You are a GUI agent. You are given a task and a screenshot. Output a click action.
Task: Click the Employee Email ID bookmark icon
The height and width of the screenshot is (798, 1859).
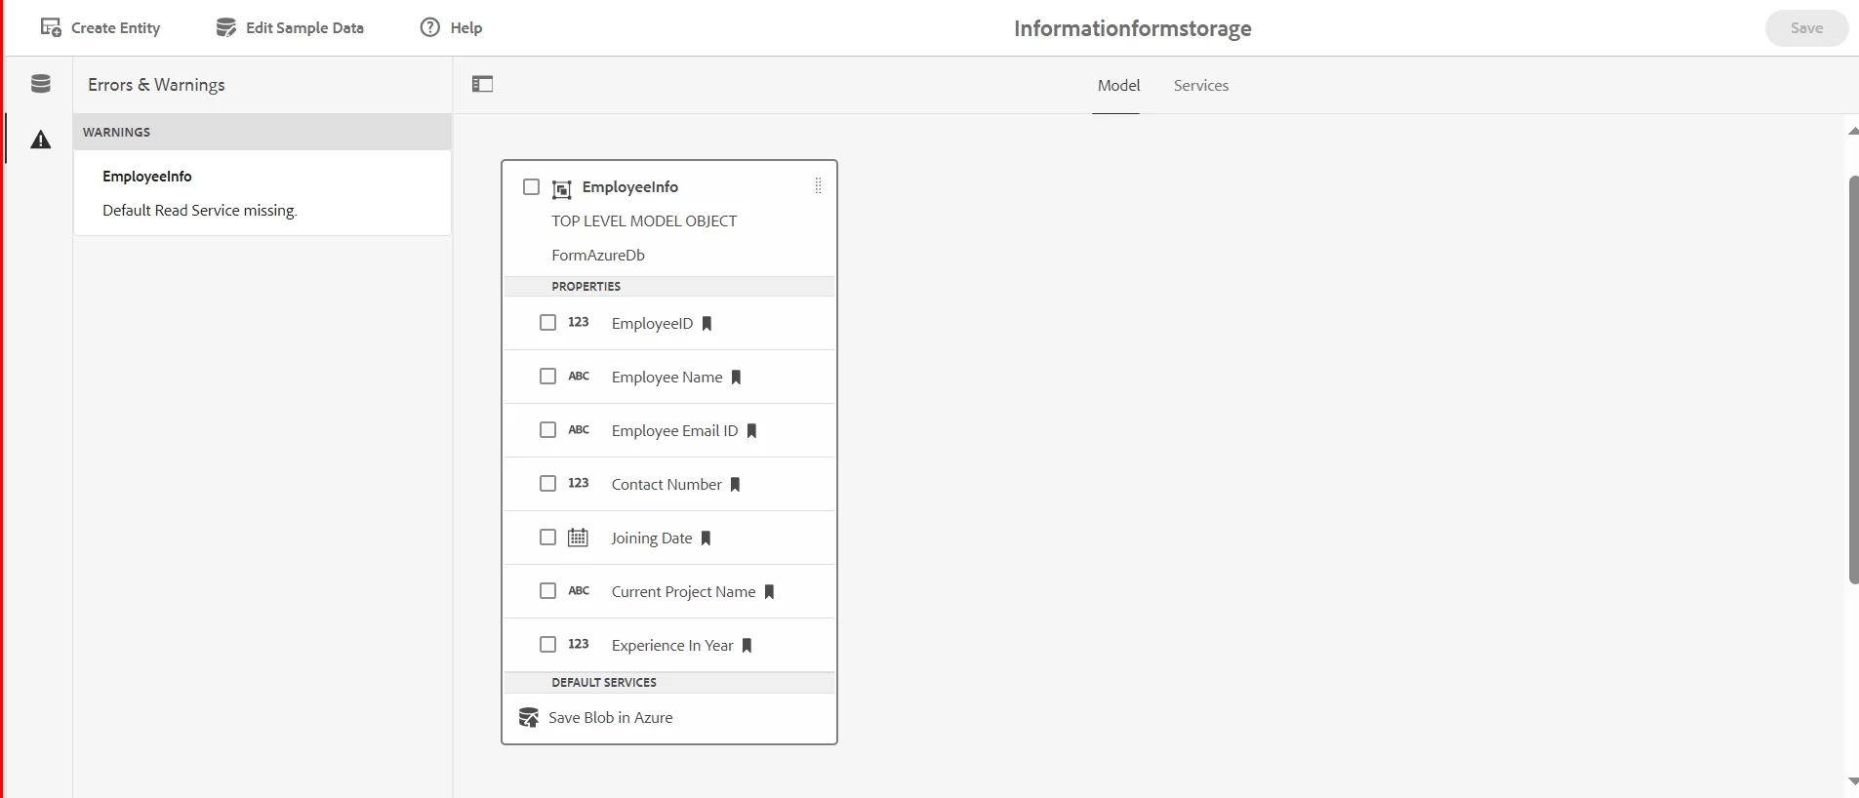point(752,430)
